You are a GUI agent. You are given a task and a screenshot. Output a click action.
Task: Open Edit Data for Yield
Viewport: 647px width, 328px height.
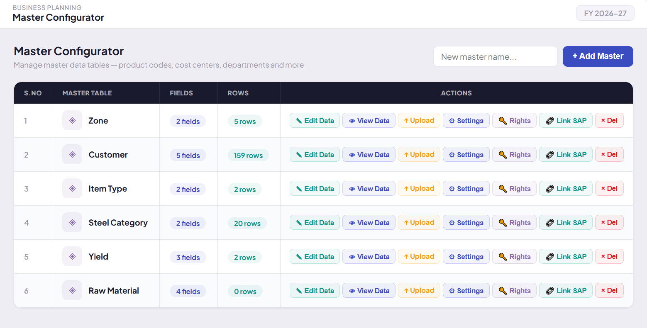point(315,257)
